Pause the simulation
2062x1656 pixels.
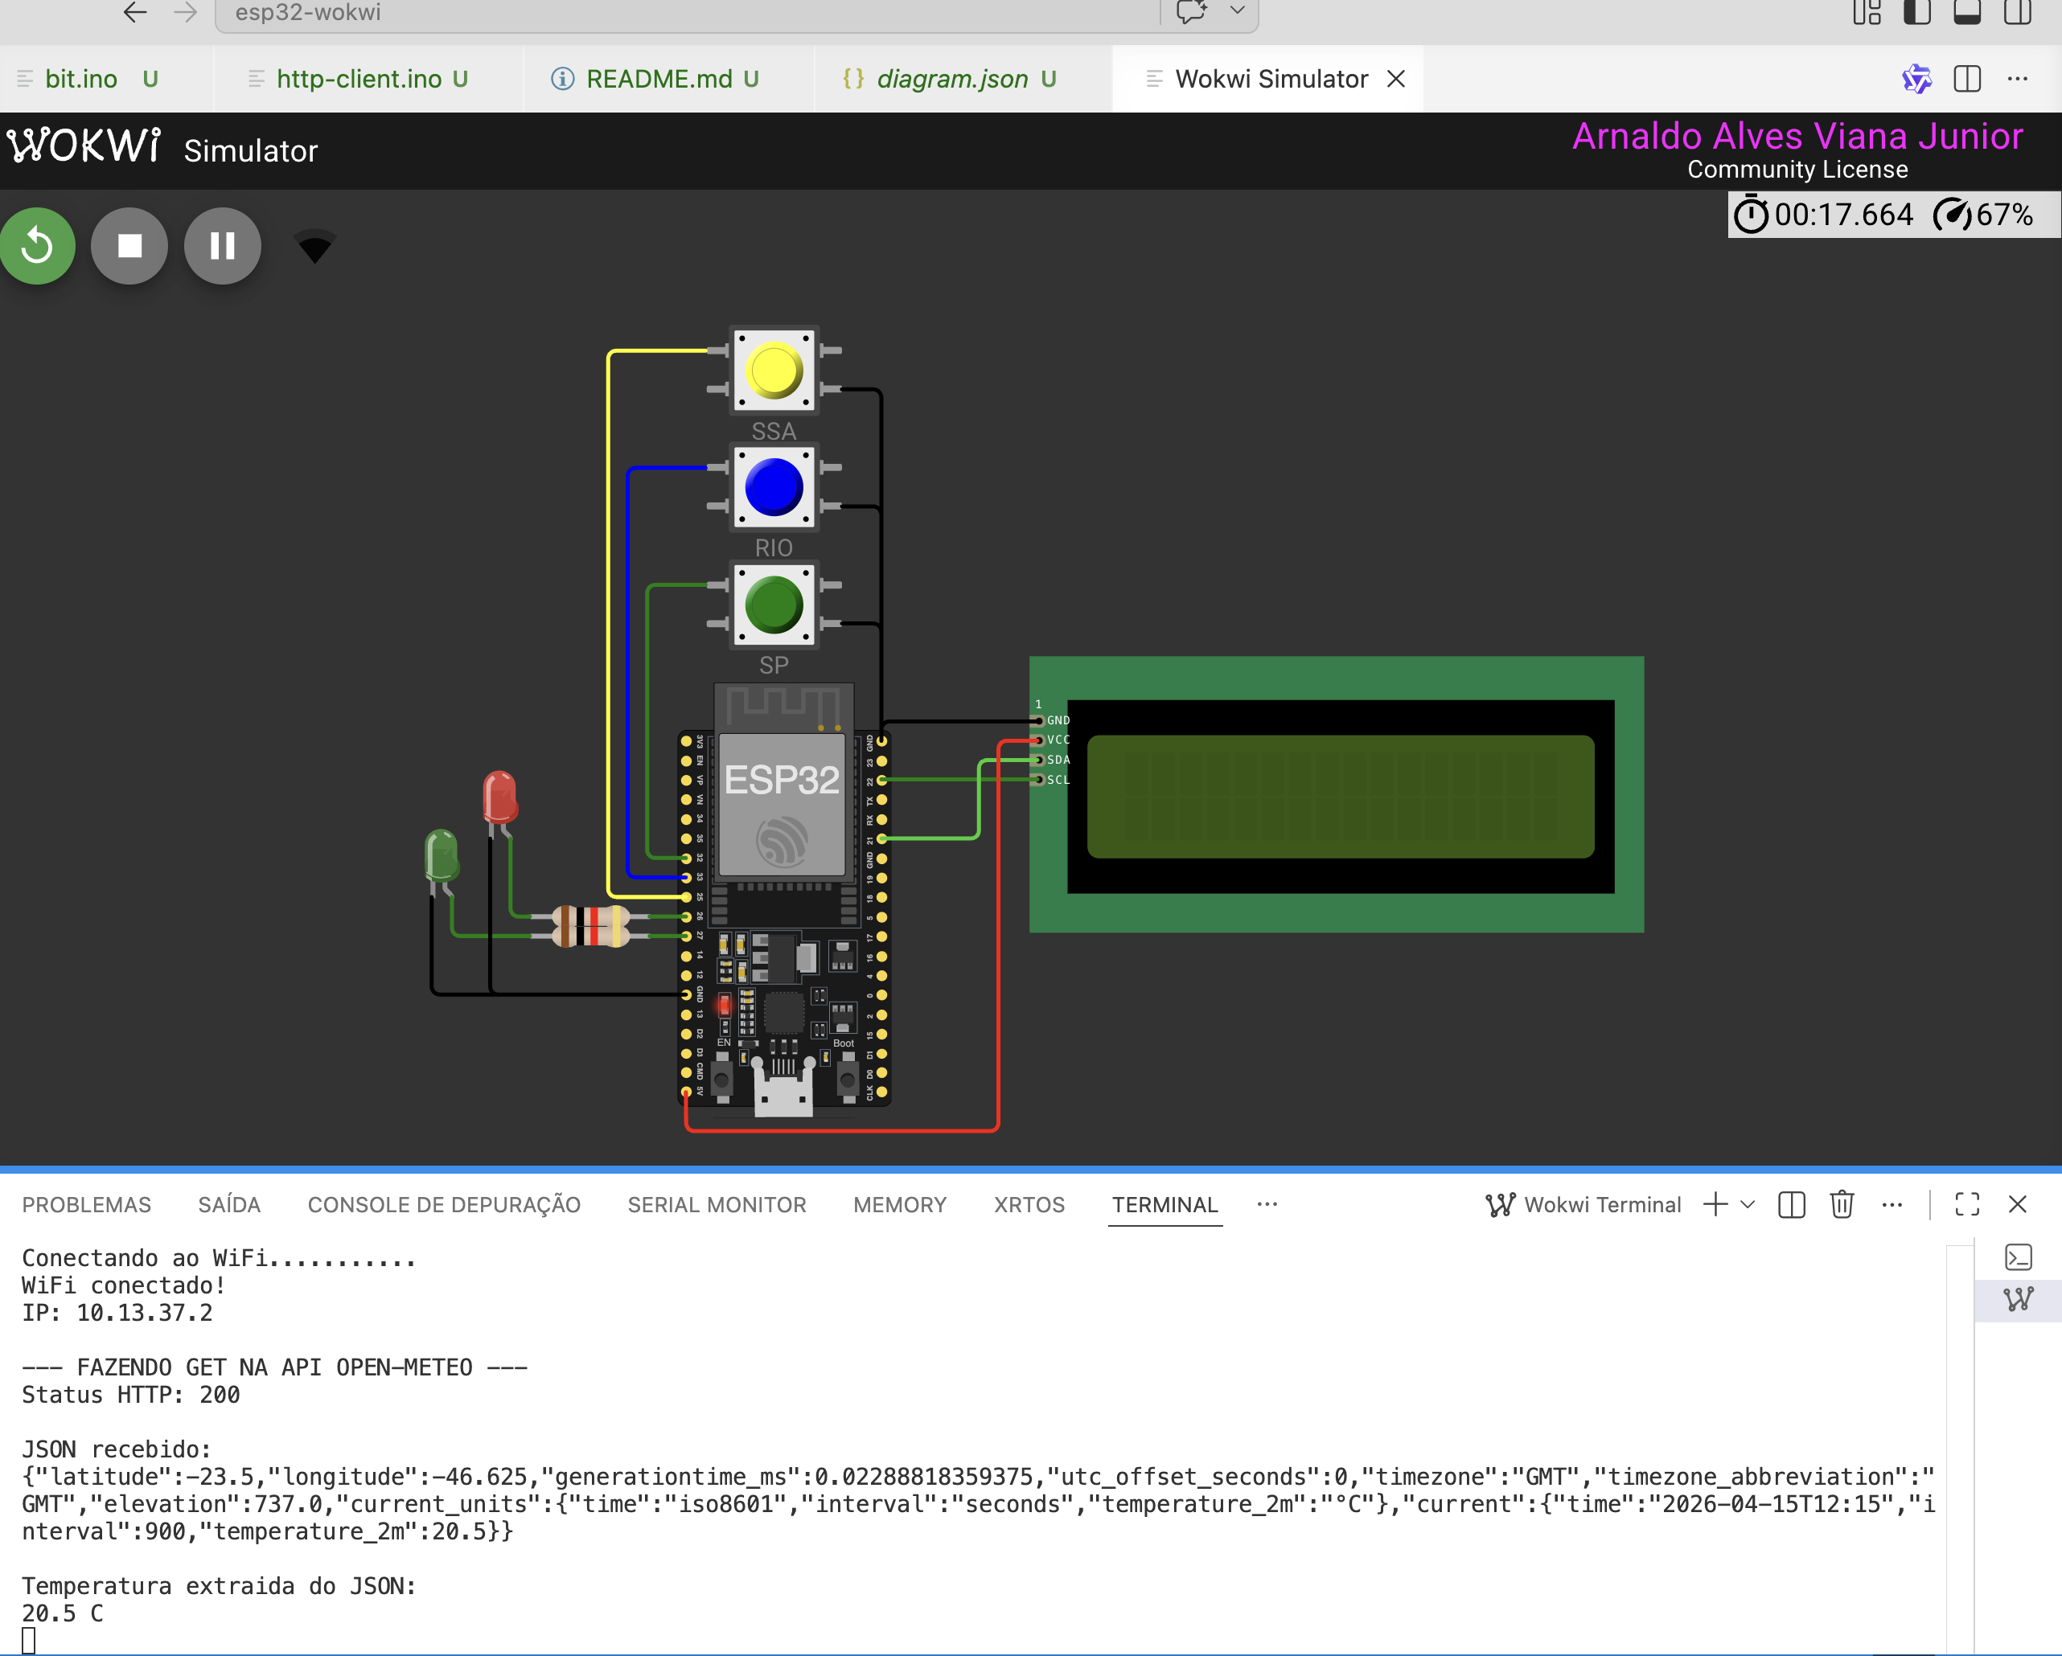click(x=222, y=246)
